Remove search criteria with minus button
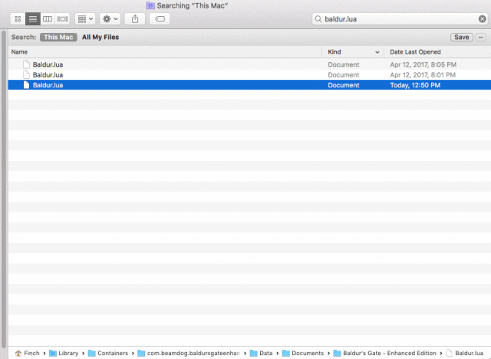The width and height of the screenshot is (491, 359). (x=481, y=38)
